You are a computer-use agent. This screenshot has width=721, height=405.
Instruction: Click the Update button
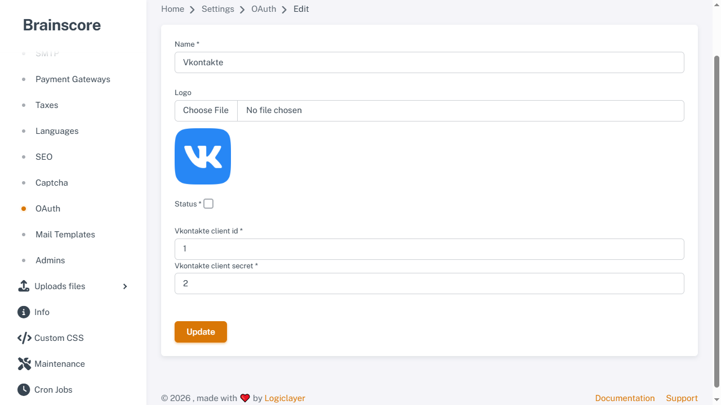pyautogui.click(x=201, y=332)
